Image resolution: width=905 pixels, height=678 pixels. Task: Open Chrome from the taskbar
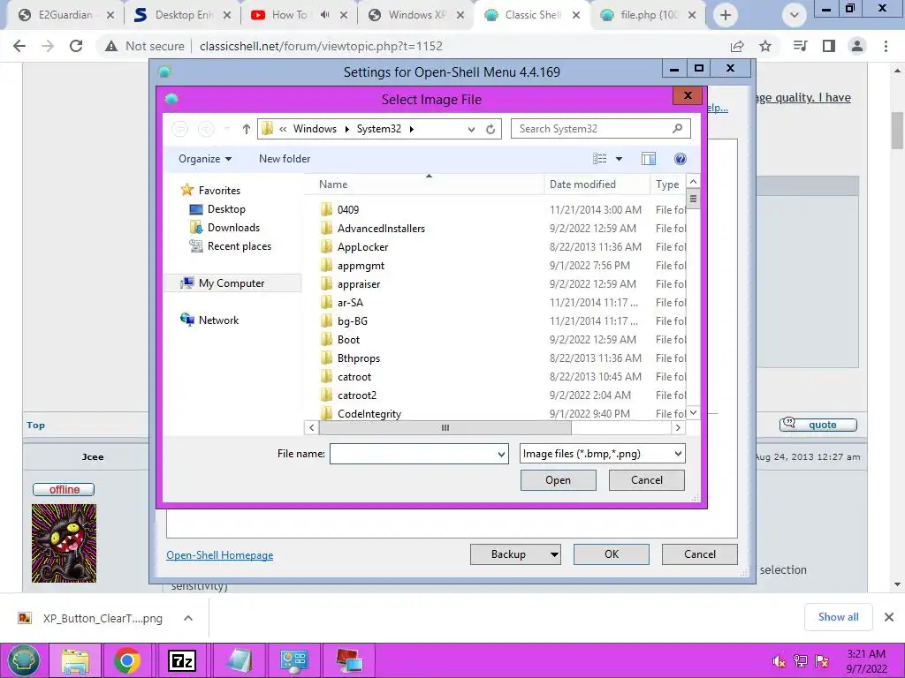pyautogui.click(x=127, y=660)
